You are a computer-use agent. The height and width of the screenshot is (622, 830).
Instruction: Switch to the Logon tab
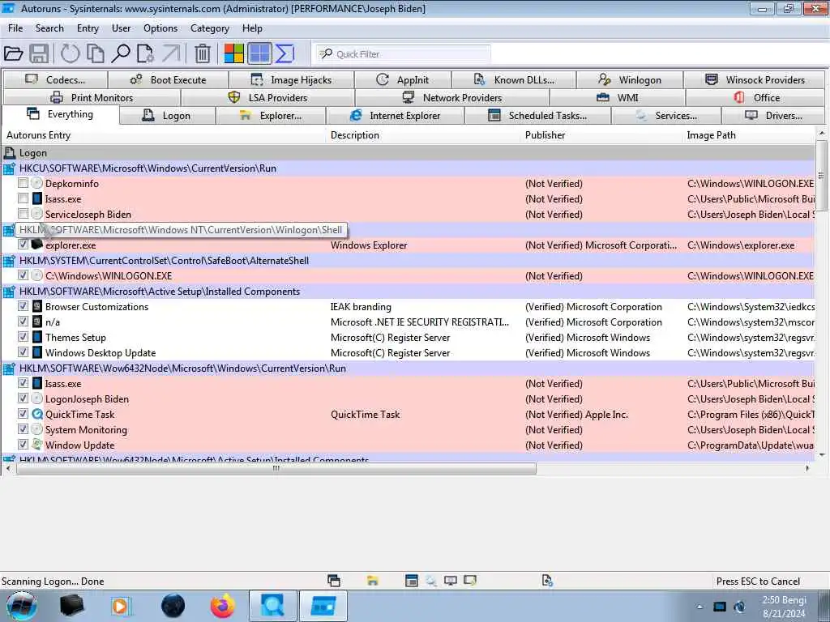point(167,115)
